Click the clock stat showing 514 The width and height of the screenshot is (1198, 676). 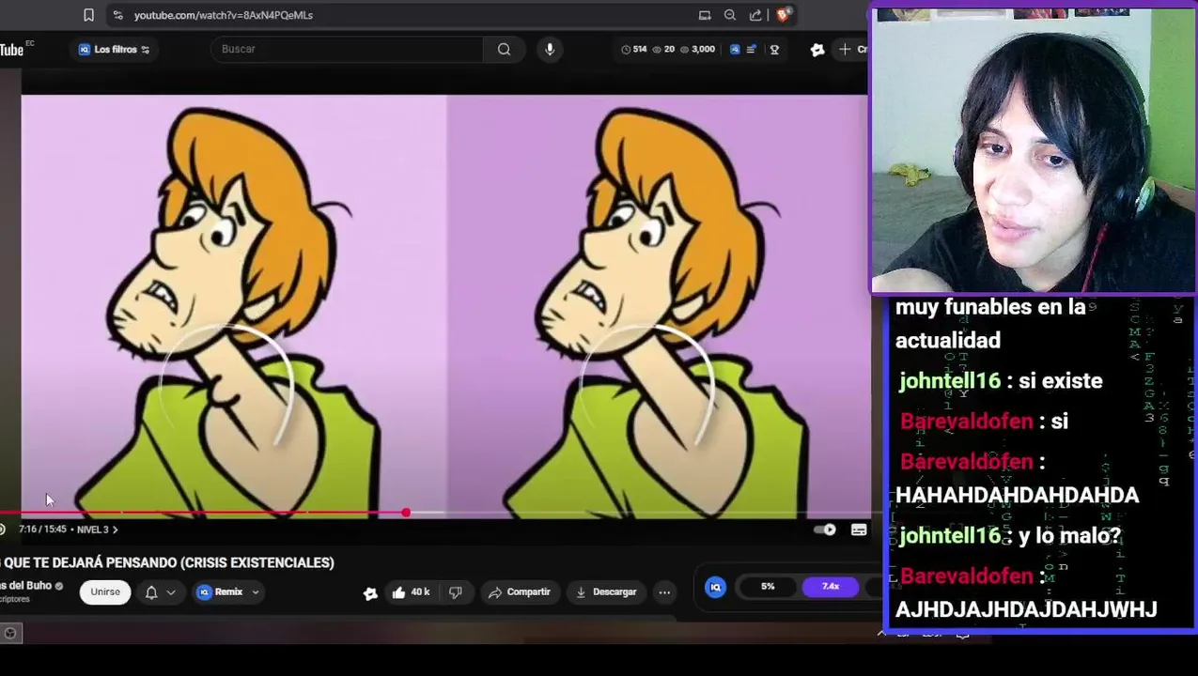point(634,49)
